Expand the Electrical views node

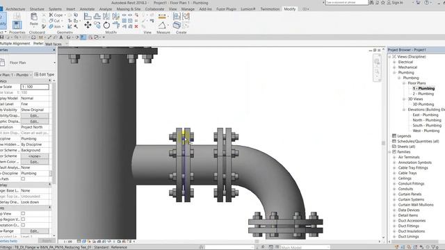point(394,62)
